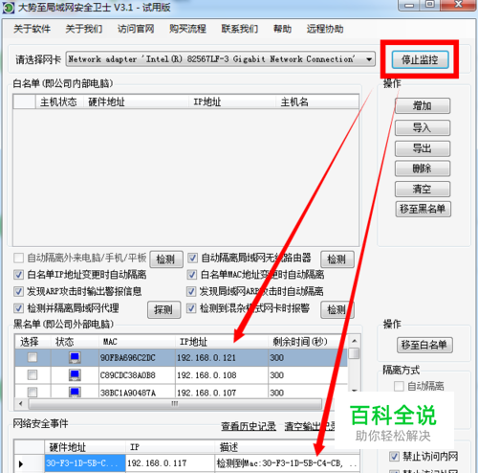Click the blacklist MAC column header

(x=137, y=342)
